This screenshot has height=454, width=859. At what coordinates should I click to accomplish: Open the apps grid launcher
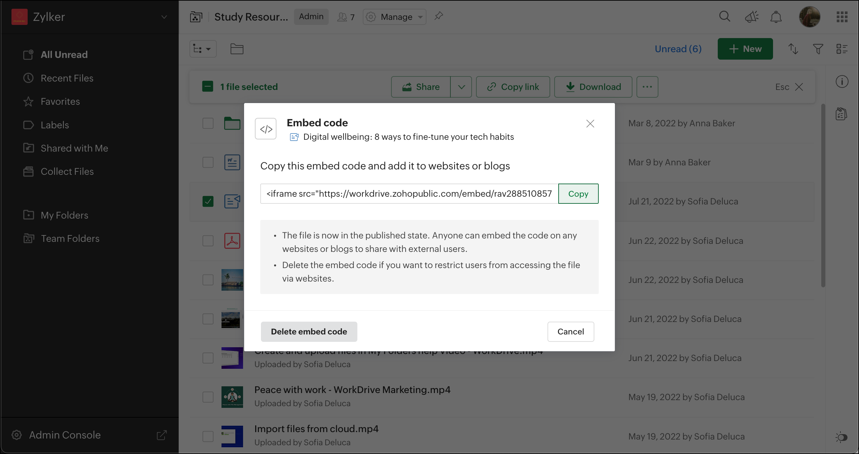click(842, 17)
